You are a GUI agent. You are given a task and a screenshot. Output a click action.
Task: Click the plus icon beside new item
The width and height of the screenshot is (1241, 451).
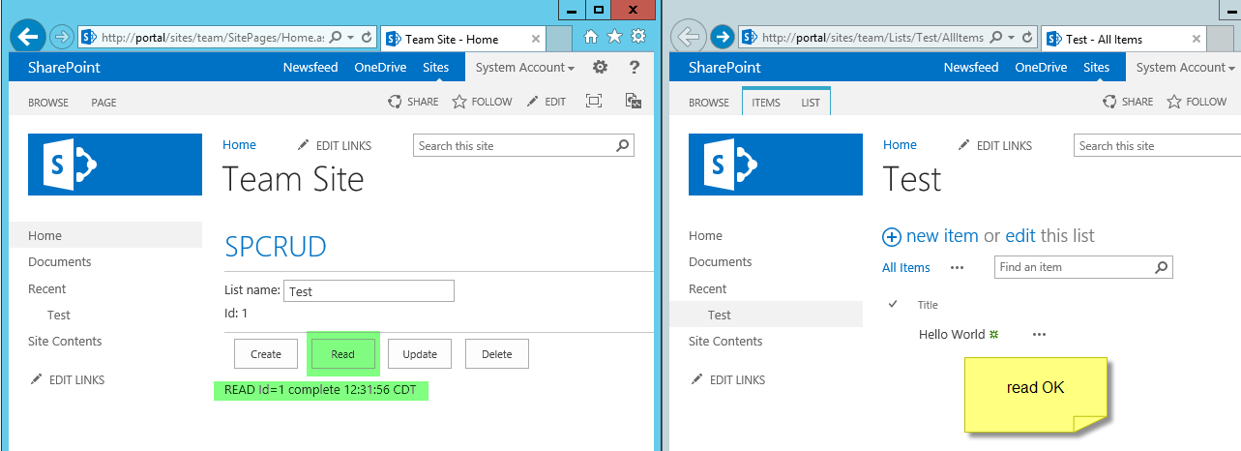[892, 236]
